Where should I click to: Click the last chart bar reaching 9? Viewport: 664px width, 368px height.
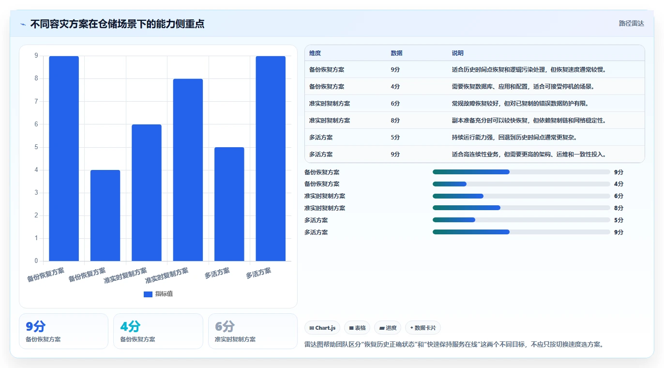[x=271, y=158]
